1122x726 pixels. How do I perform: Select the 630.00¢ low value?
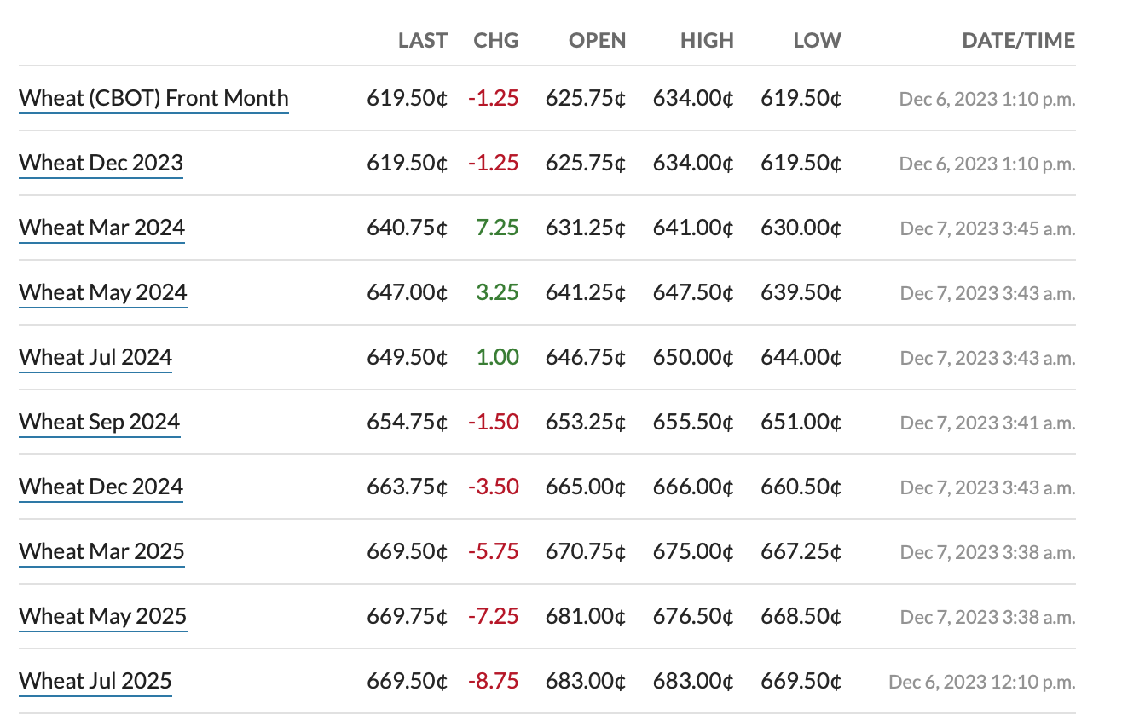click(x=801, y=228)
